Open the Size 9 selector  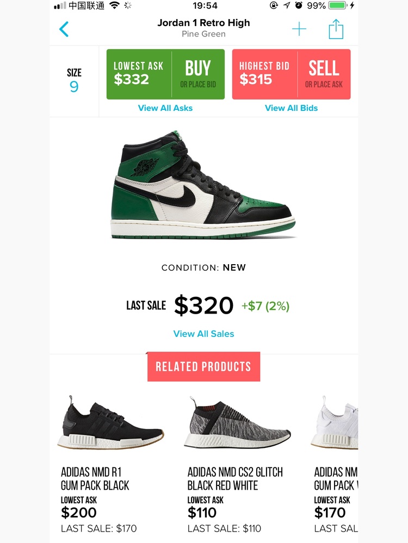tap(74, 80)
